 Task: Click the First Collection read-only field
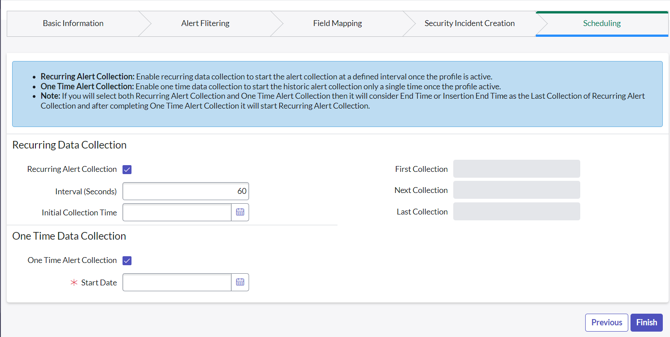click(x=517, y=169)
